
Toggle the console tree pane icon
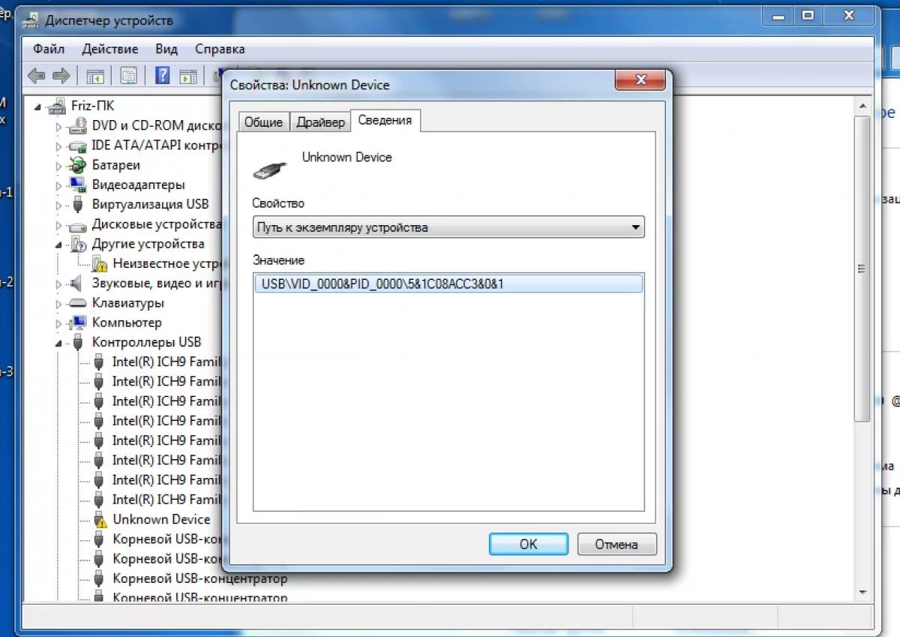94,75
